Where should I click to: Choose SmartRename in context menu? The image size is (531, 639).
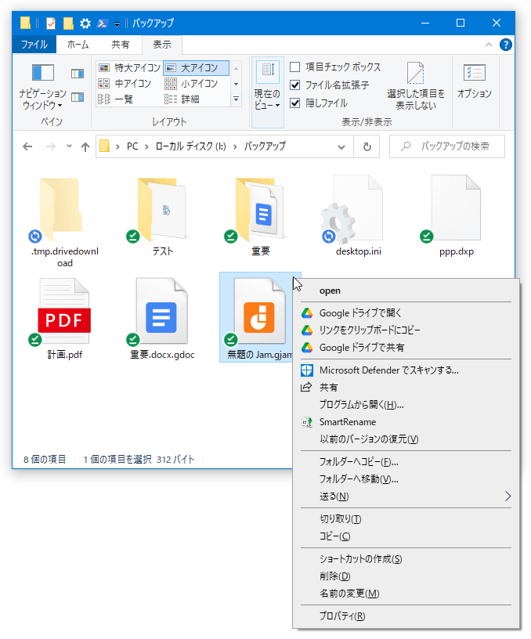(406, 422)
